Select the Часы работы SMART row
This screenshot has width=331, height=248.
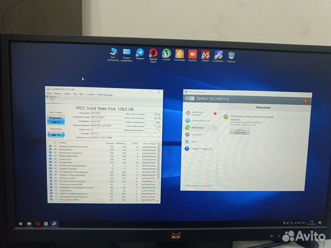pos(103,150)
